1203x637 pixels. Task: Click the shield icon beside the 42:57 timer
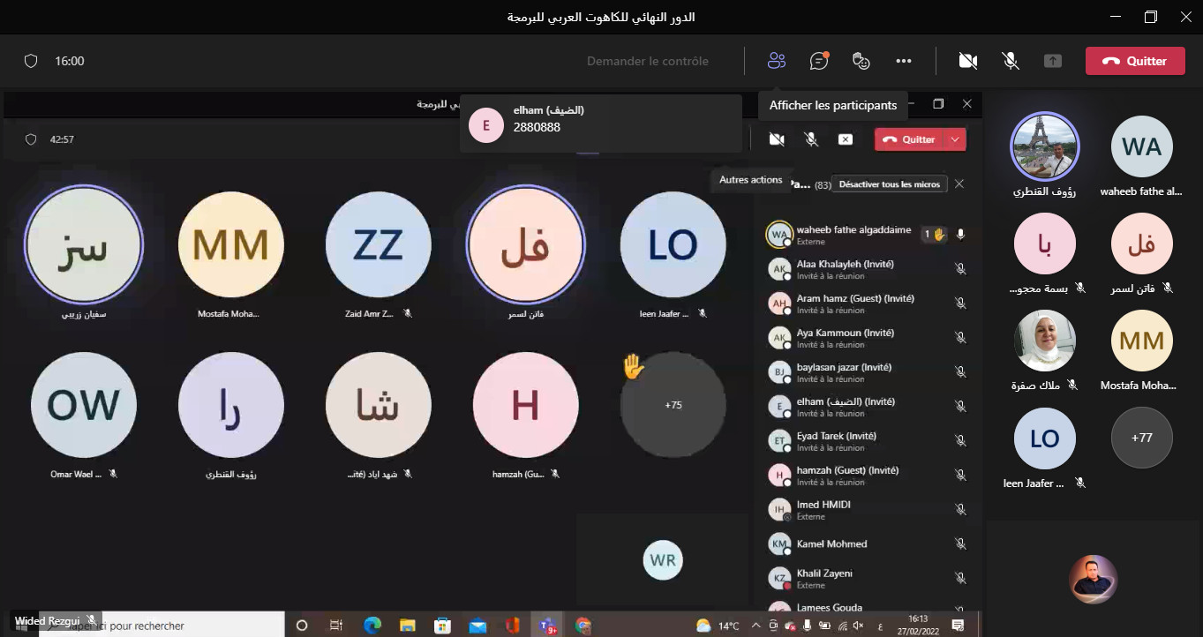tap(31, 139)
